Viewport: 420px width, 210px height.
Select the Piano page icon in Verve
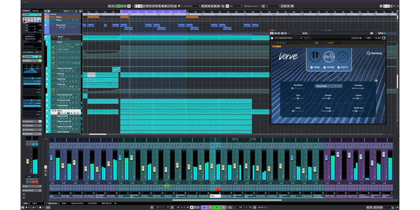pos(315,57)
